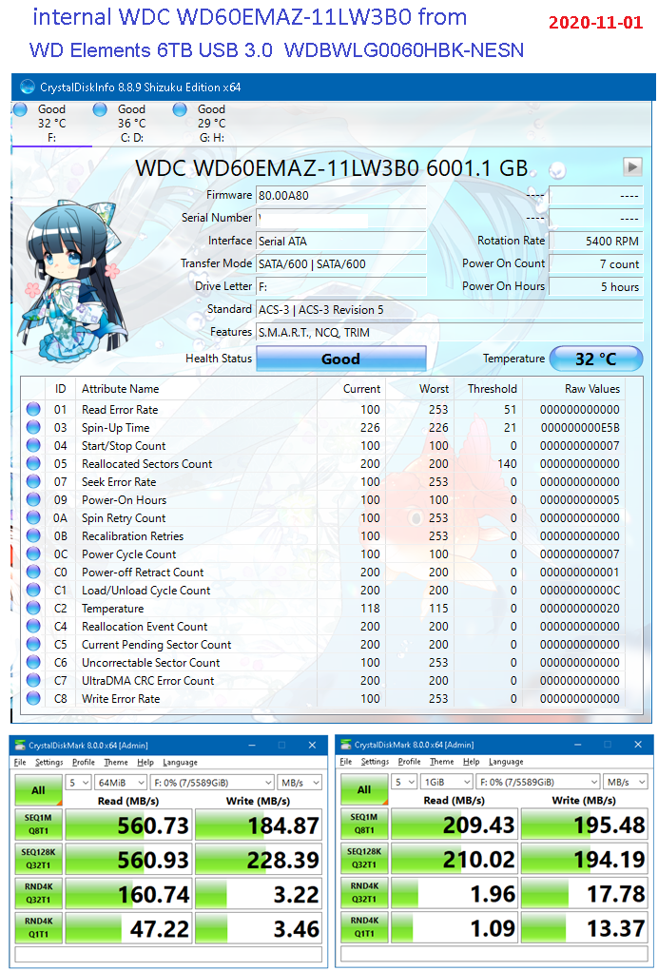Click status orb for Reallocation Event Count
658x971 pixels.
(33, 626)
